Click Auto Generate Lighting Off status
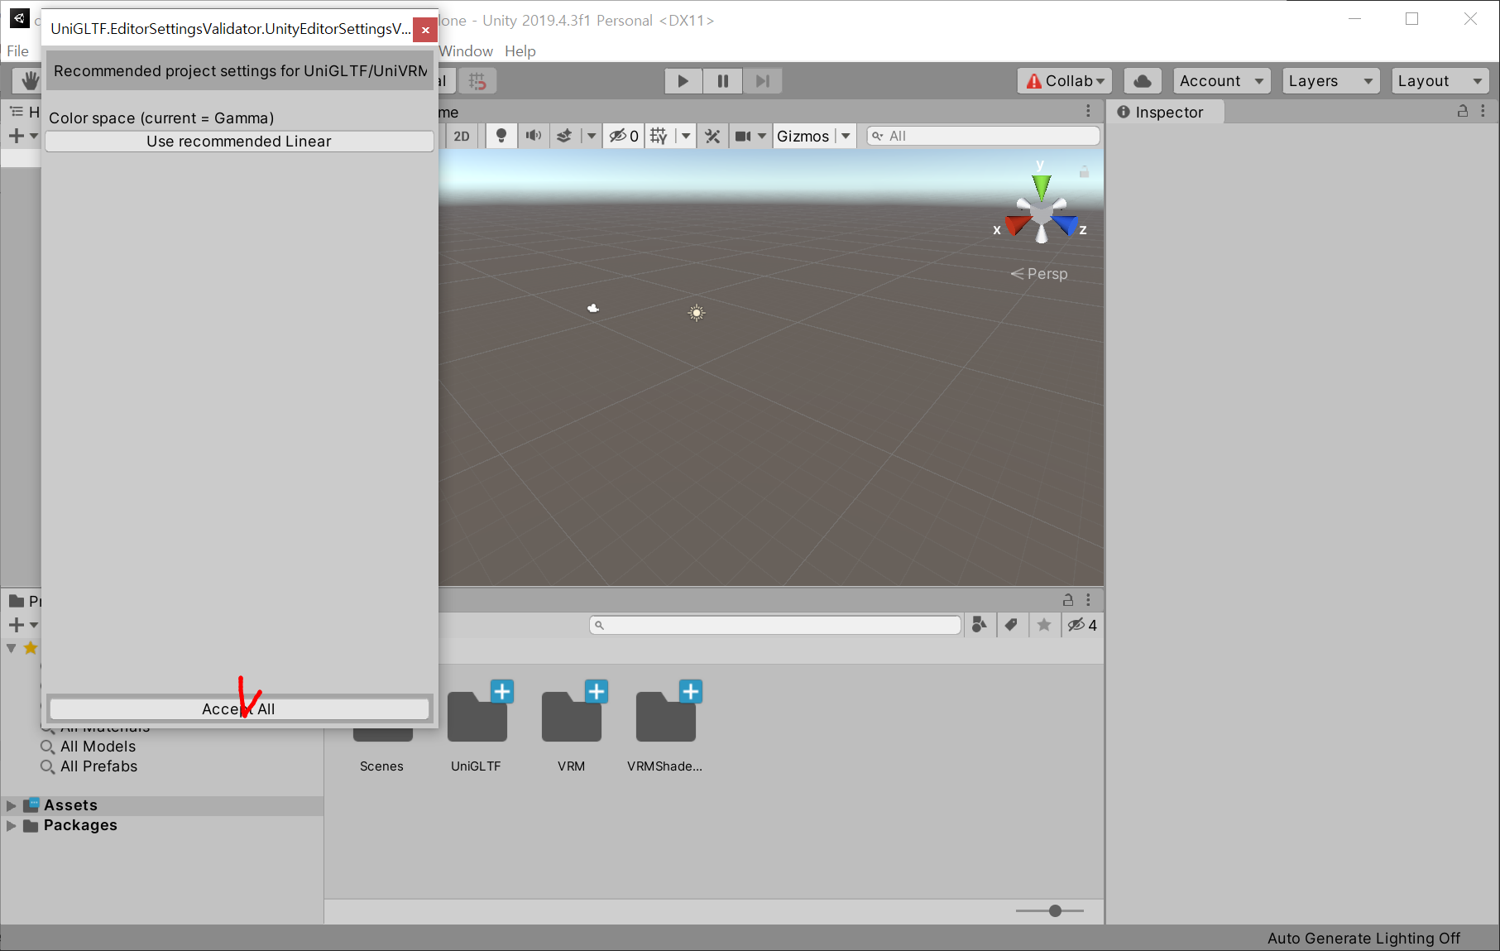The height and width of the screenshot is (951, 1500). (x=1363, y=939)
